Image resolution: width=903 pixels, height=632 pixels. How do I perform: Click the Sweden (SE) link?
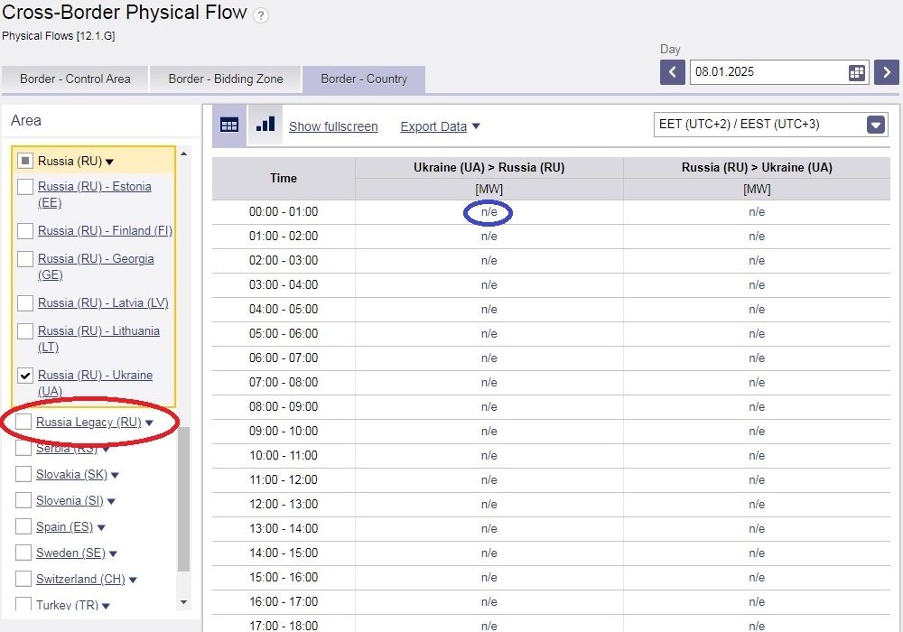tap(70, 553)
